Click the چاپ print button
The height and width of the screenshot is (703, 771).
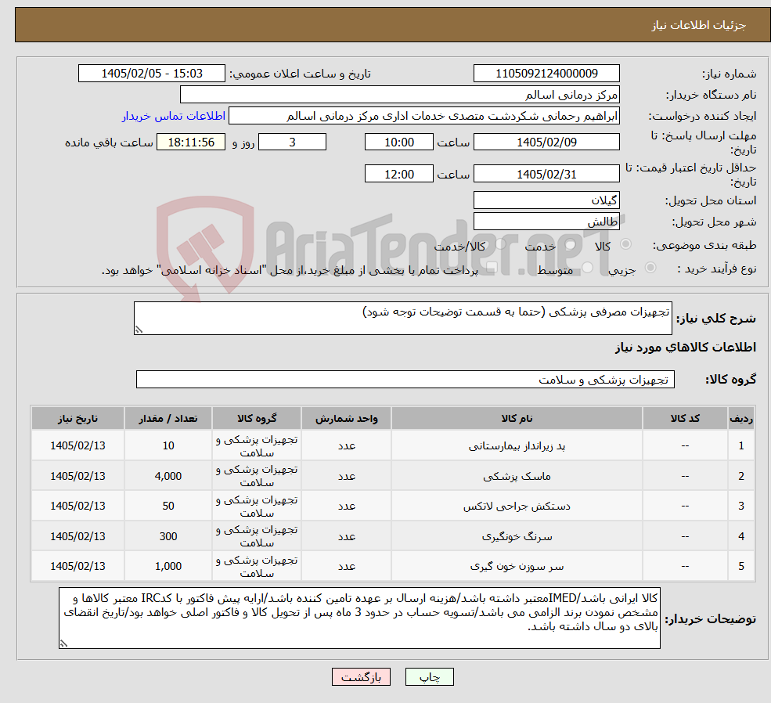[429, 677]
